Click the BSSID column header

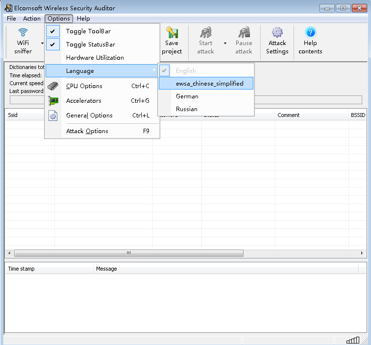[357, 115]
